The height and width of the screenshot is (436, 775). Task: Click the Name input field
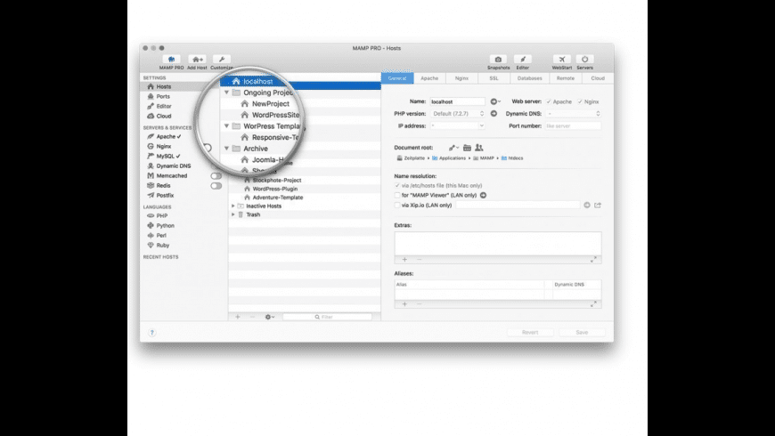click(457, 101)
